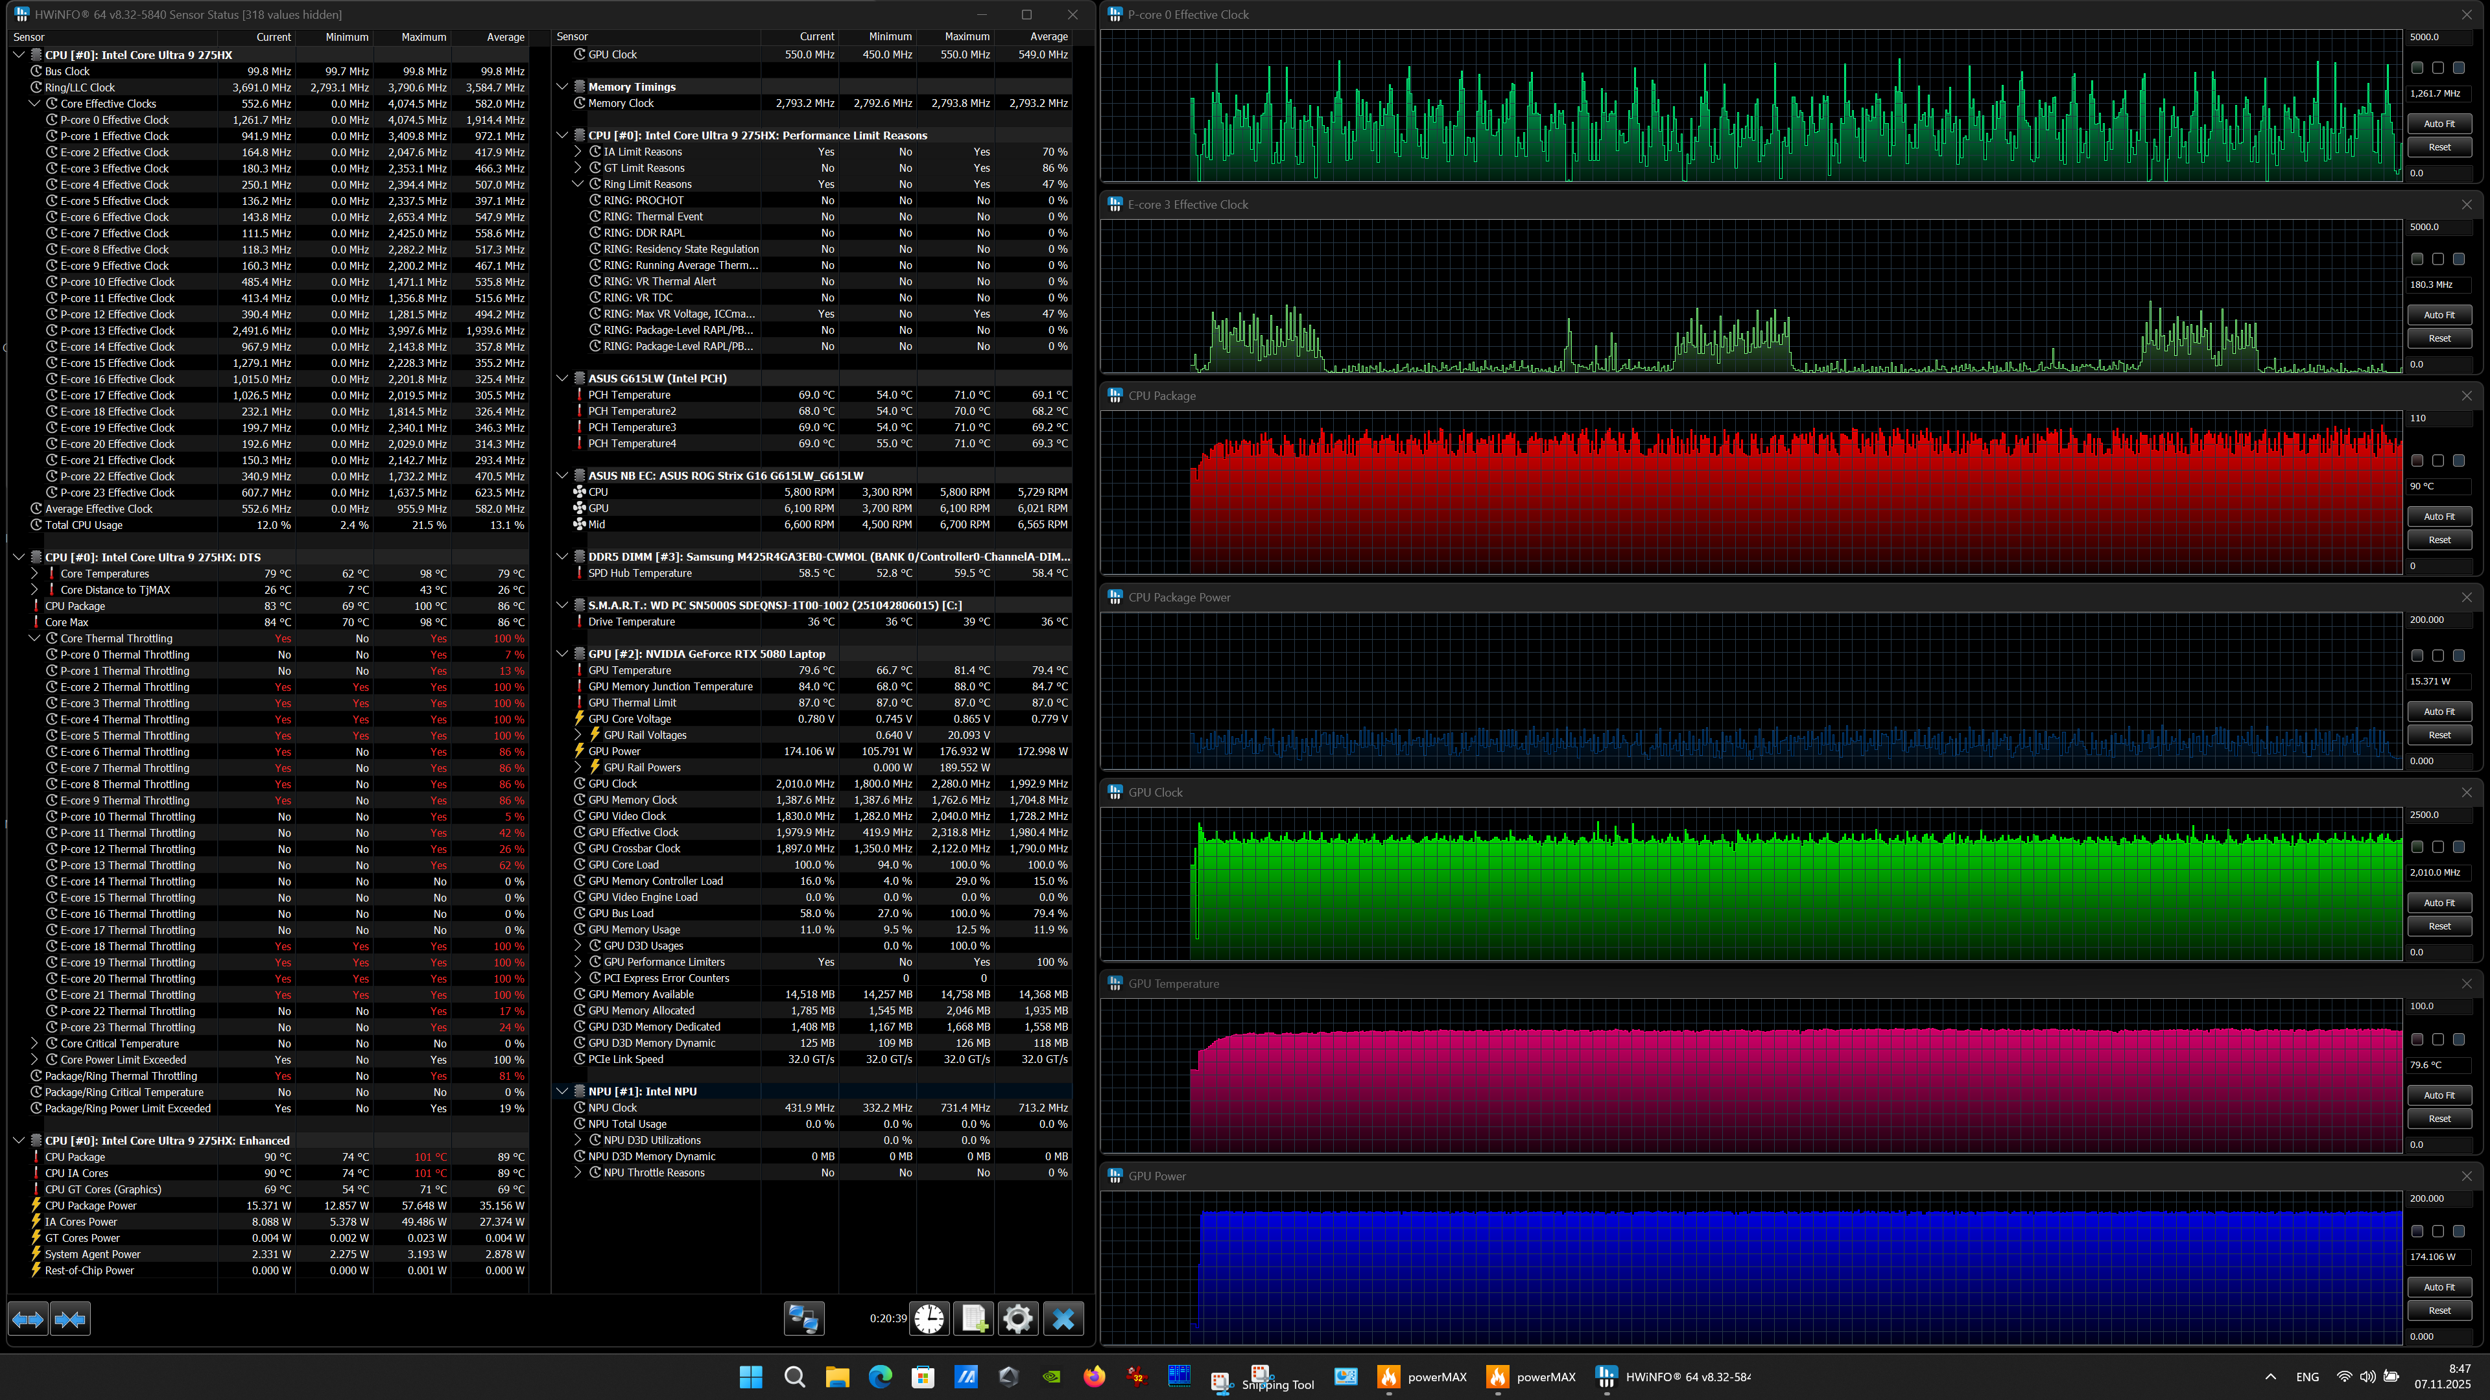This screenshot has width=2490, height=1400.
Task: Collapse the Ring Limit Reasons group
Action: (578, 185)
